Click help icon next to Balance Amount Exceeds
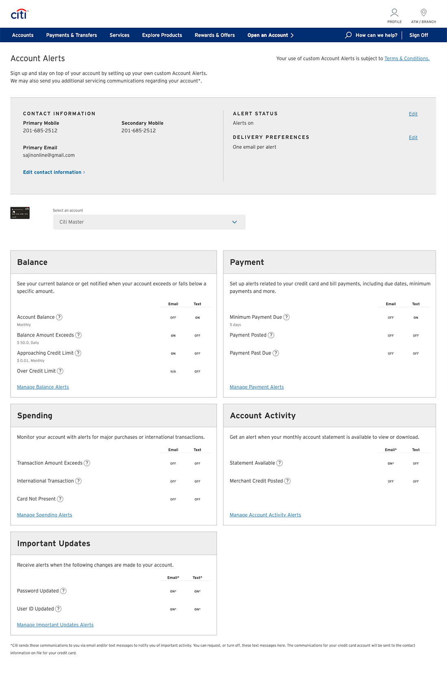Screen dimensions: 447x675 [x=78, y=335]
